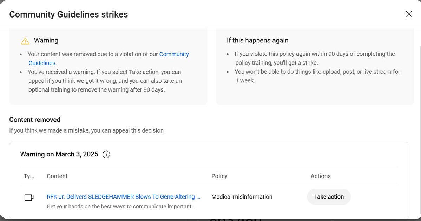Close the Community Guidelines strikes dialog
Image resolution: width=421 pixels, height=221 pixels.
click(x=408, y=14)
